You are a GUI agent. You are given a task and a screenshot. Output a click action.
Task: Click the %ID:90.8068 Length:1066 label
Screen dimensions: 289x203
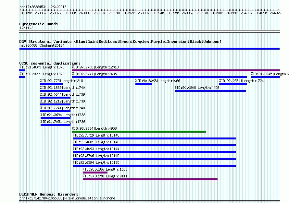157,81
